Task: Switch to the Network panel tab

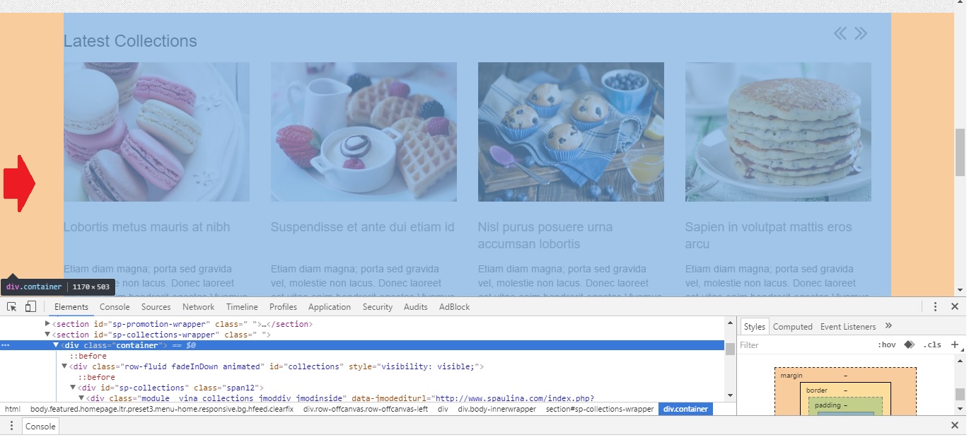Action: pyautogui.click(x=198, y=306)
